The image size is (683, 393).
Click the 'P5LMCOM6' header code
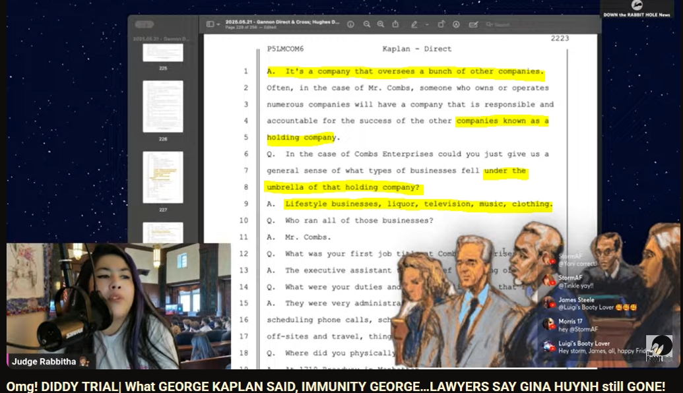(285, 49)
